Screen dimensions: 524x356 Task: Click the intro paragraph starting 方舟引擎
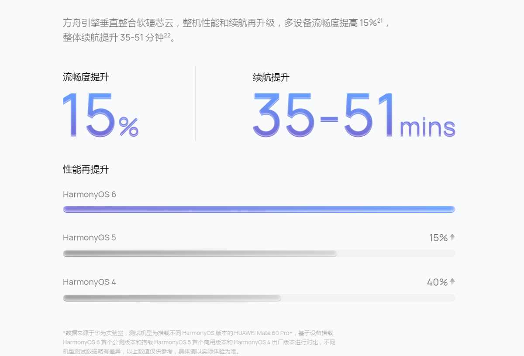226,30
